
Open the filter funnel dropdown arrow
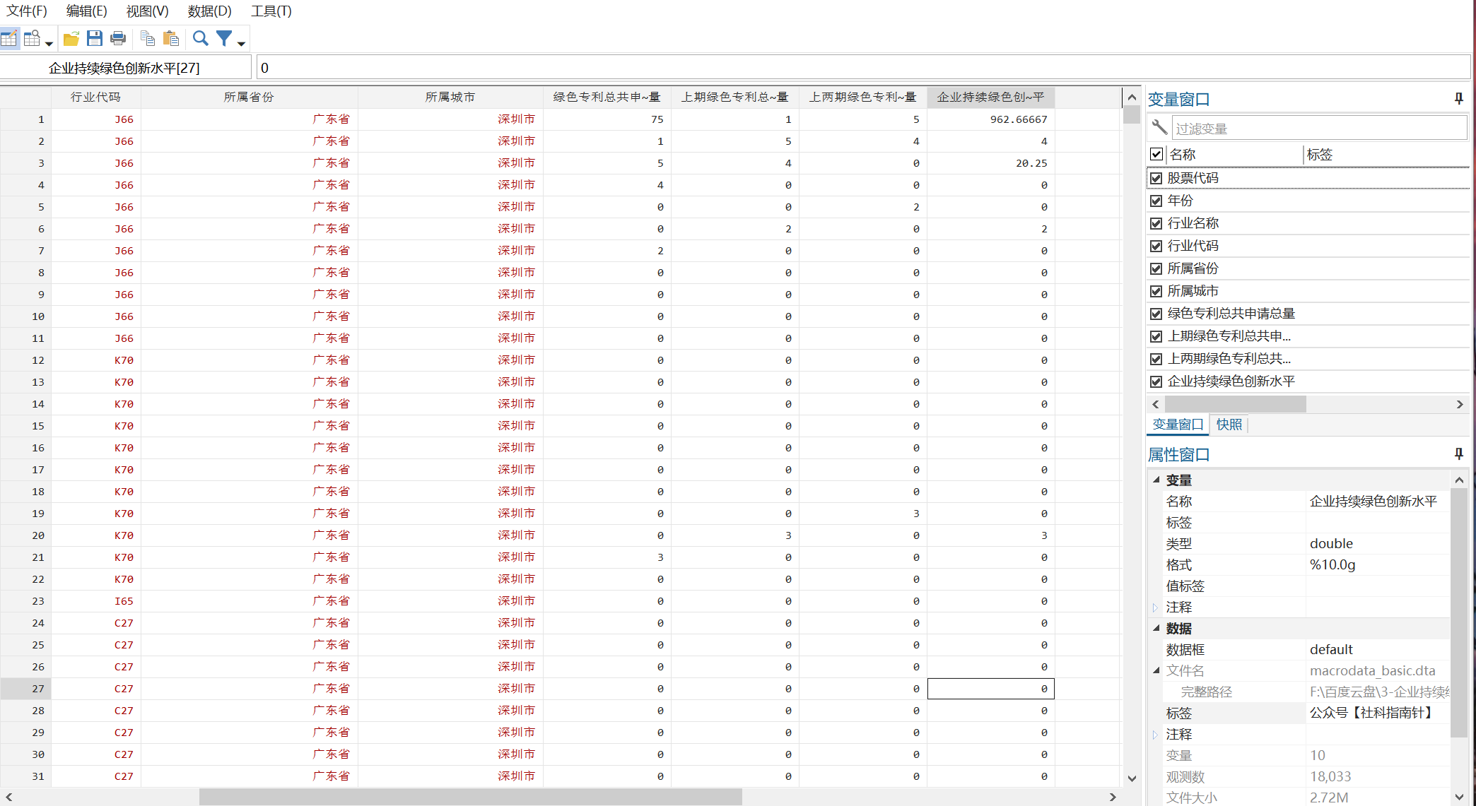(x=241, y=44)
